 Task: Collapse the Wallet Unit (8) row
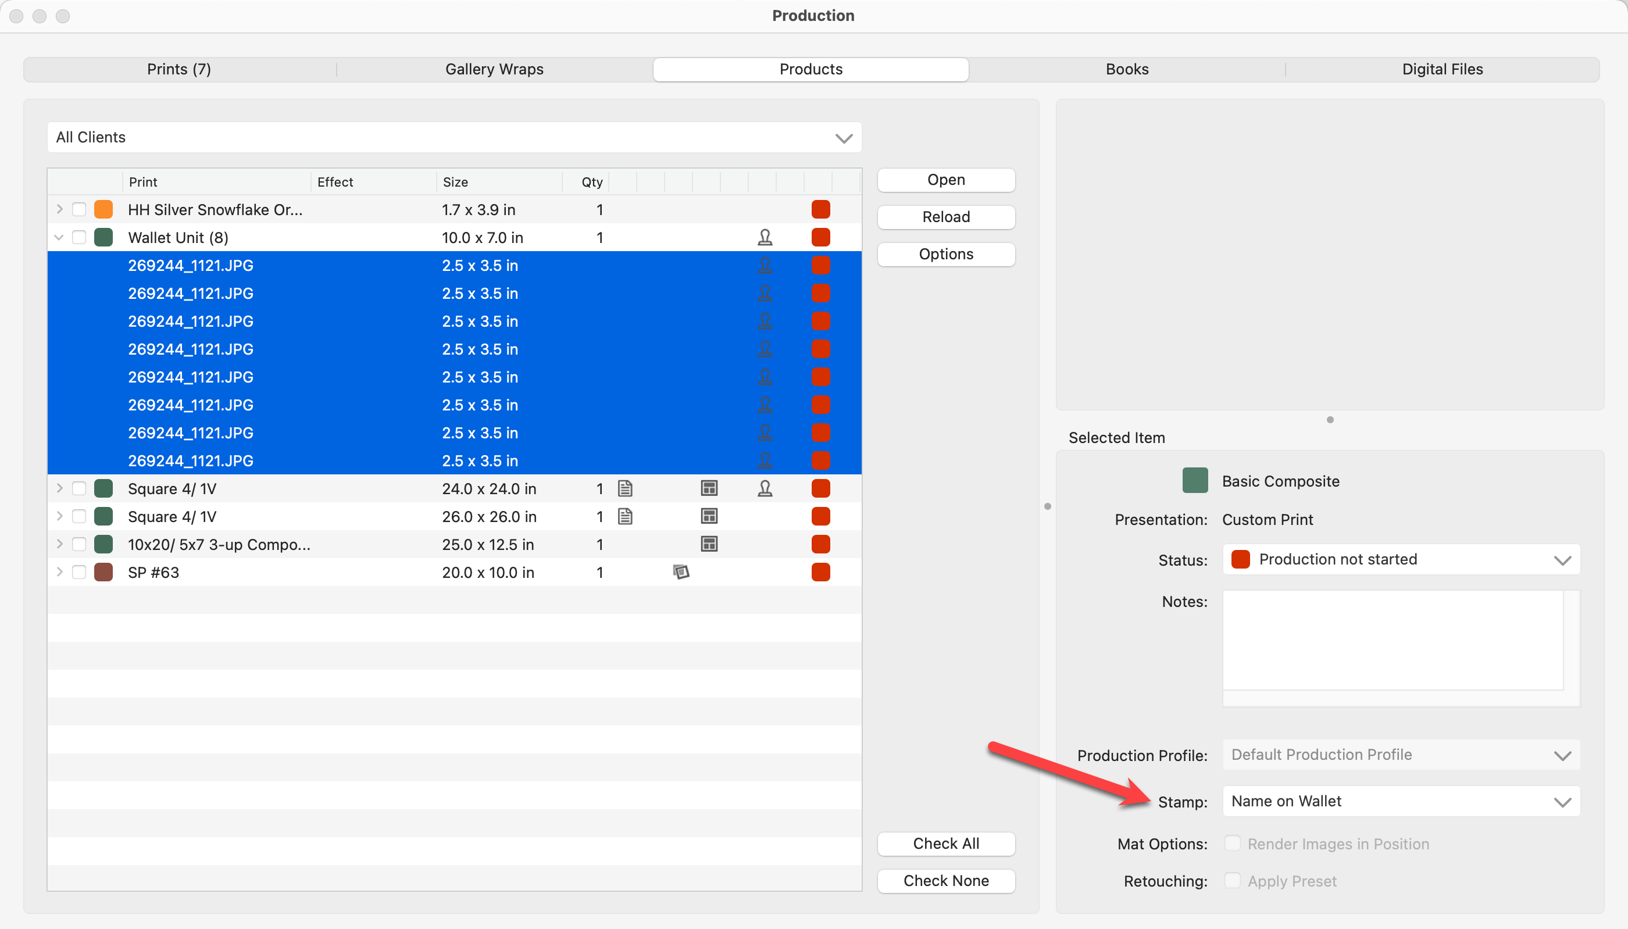coord(59,237)
